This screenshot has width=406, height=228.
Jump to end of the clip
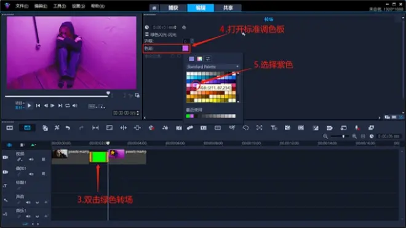click(x=60, y=106)
